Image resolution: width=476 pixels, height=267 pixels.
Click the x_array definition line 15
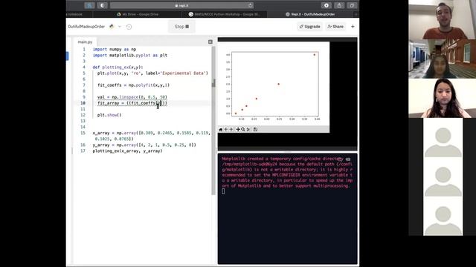pos(151,136)
